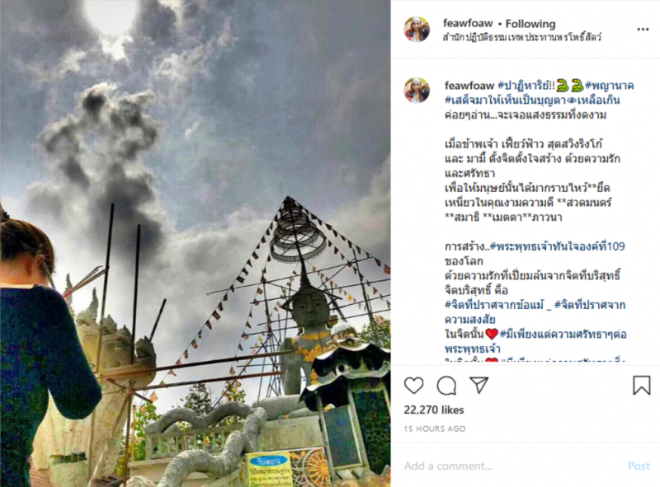The height and width of the screenshot is (487, 660).
Task: Open the three-dot more options menu
Action: click(643, 30)
